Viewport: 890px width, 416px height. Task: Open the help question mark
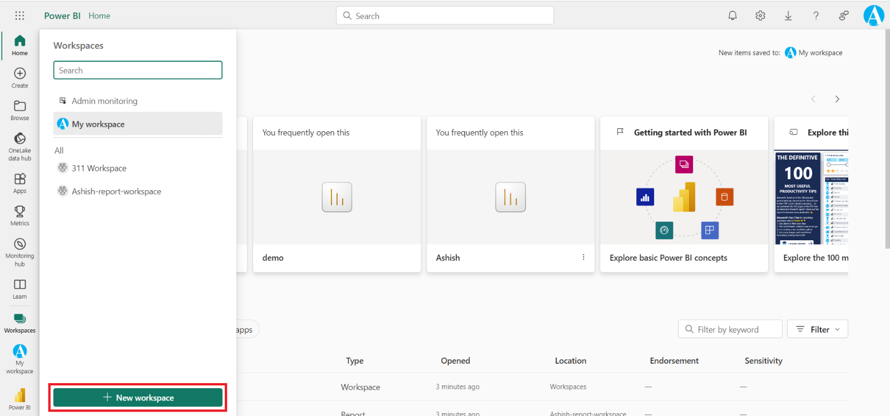816,16
